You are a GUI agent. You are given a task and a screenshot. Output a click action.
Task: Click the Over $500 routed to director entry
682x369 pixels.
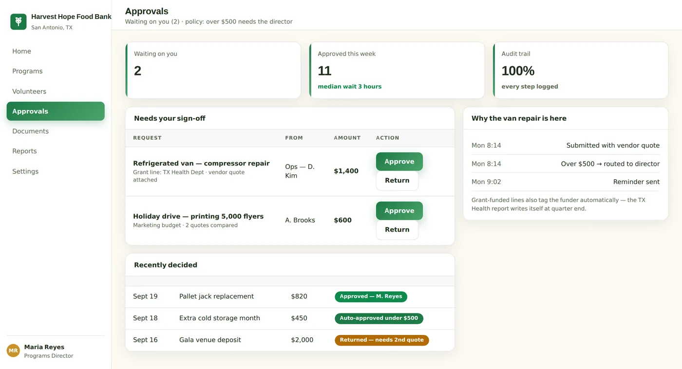566,164
